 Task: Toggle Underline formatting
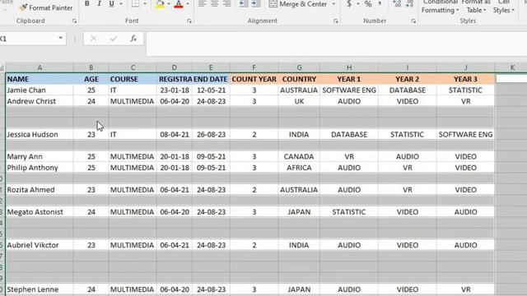click(112, 4)
